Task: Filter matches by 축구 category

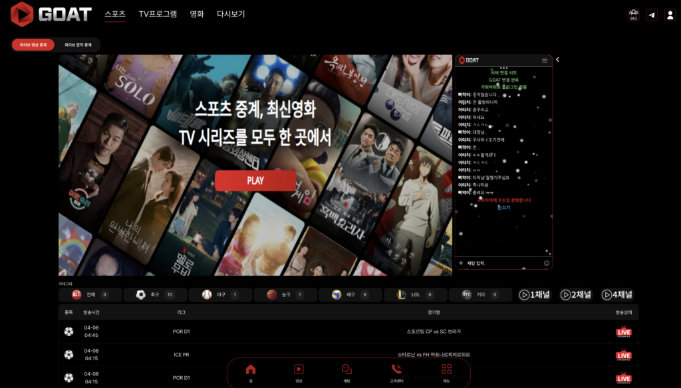Action: pos(156,294)
